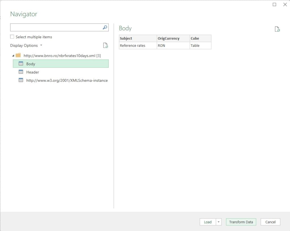Select the XMLSchema-instance table item
The height and width of the screenshot is (231, 290).
click(x=61, y=80)
